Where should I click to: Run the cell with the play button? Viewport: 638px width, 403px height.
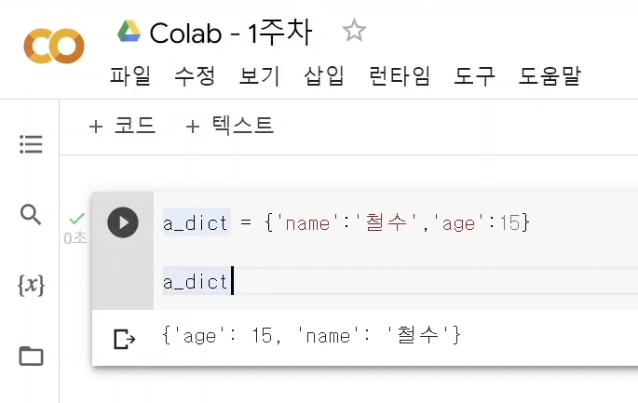point(123,222)
